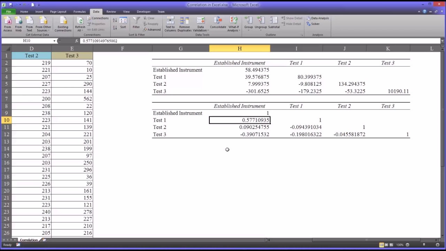This screenshot has width=446, height=251.
Task: Open the Data Analysis toolpak
Action: 318,18
